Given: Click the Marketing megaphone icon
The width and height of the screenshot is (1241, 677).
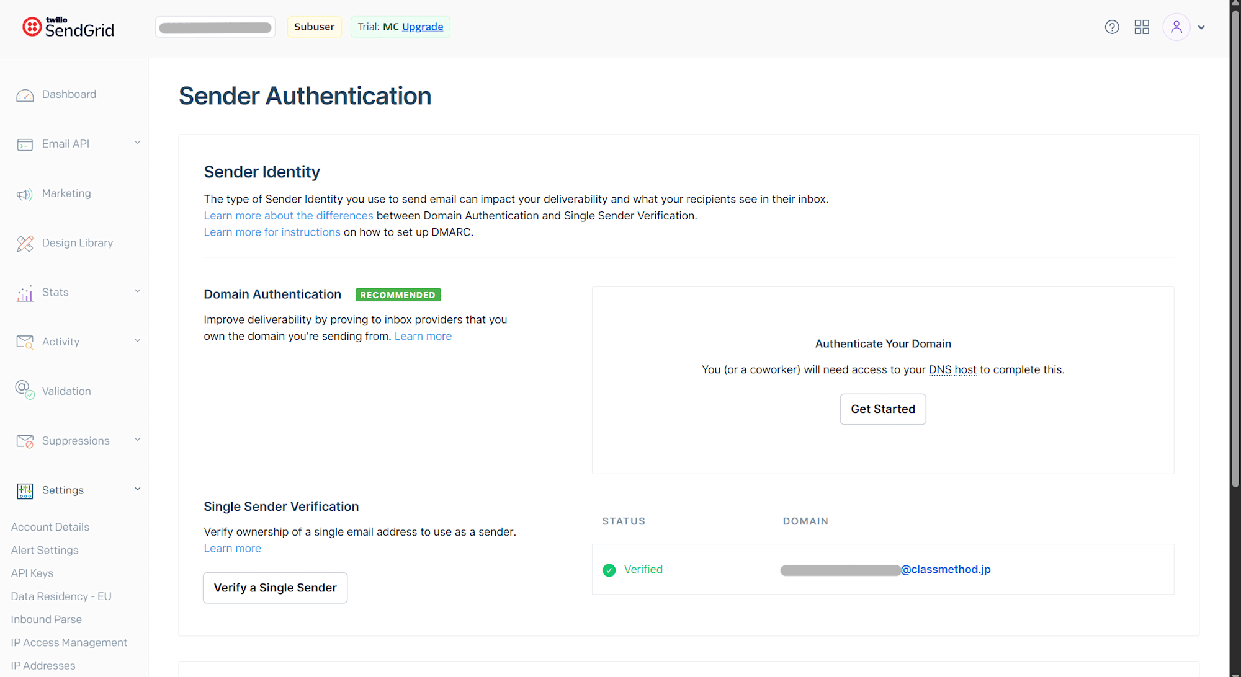Looking at the screenshot, I should 24,195.
